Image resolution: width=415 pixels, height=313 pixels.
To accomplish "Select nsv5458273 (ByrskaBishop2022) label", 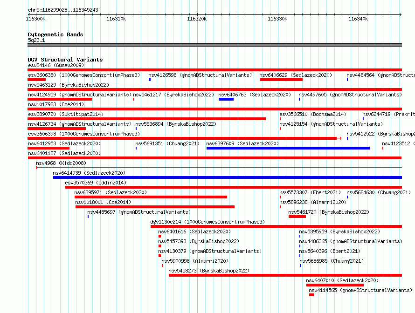I will coord(209,271).
